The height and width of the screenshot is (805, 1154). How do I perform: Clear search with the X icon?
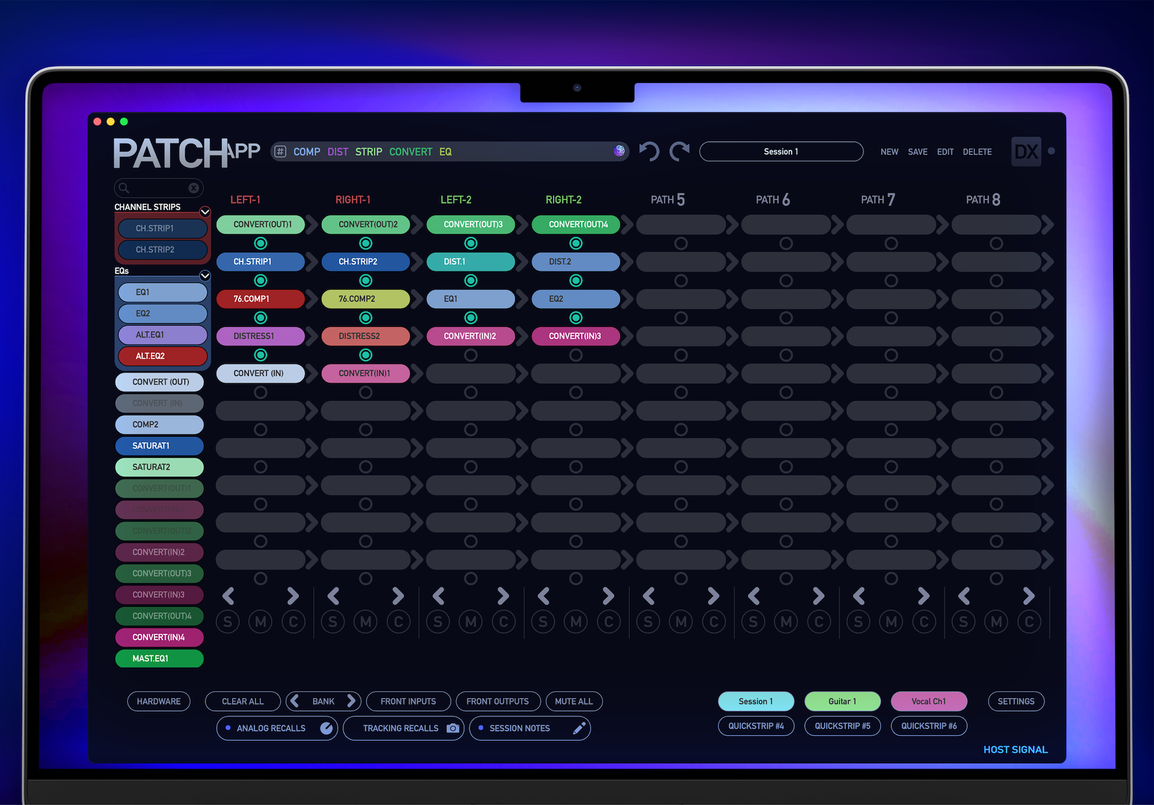point(194,188)
